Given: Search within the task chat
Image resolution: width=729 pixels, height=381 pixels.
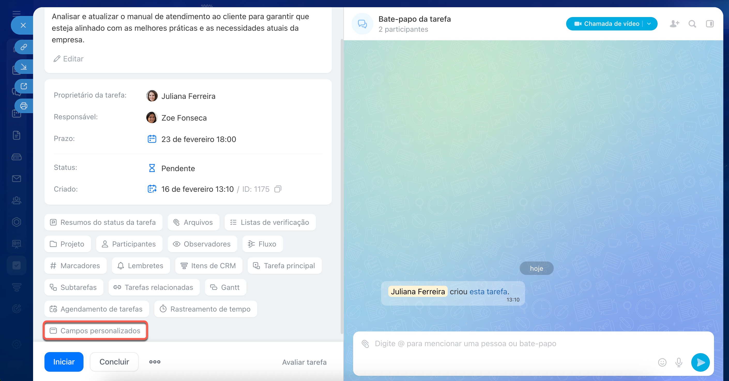Looking at the screenshot, I should tap(692, 24).
